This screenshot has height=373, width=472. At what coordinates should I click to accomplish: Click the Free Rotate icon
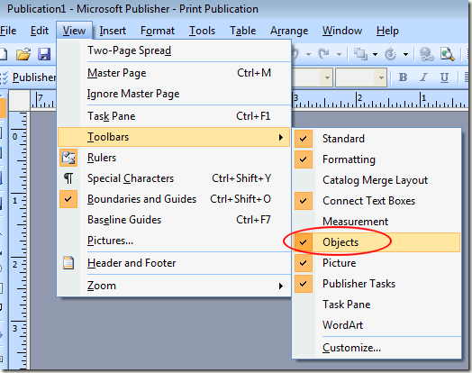pos(391,54)
